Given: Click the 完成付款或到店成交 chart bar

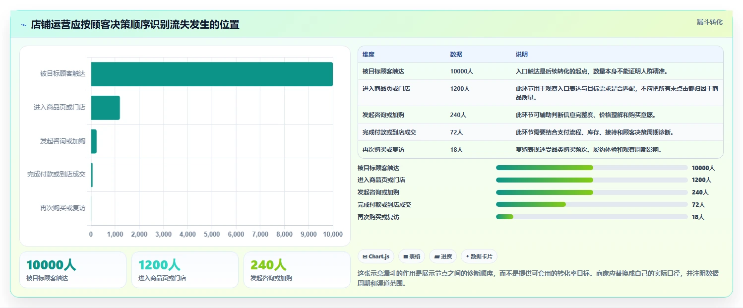Looking at the screenshot, I should tap(92, 175).
